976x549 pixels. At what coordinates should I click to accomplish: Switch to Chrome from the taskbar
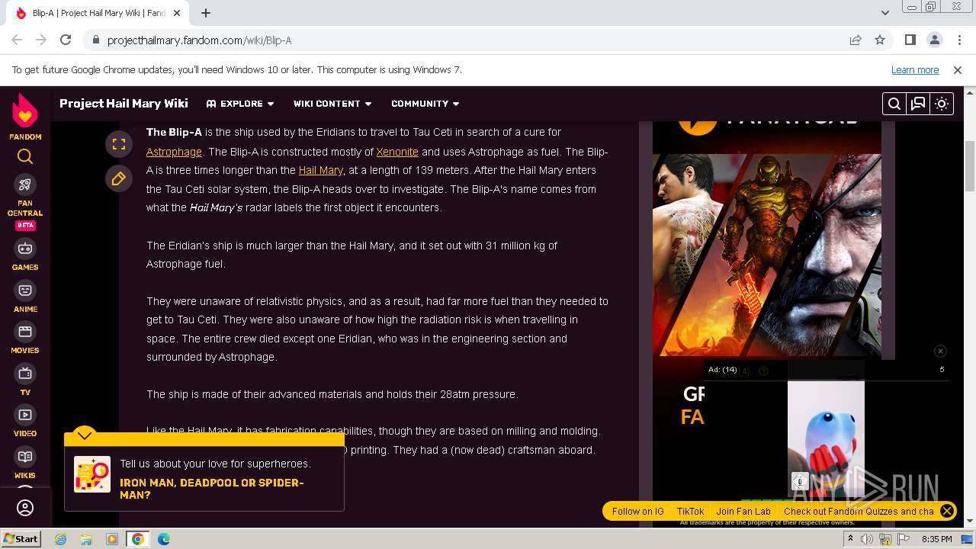pyautogui.click(x=138, y=539)
